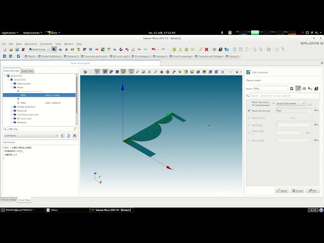Enable the Verbosity checkbox
The width and height of the screenshot is (324, 243).
click(x=249, y=125)
